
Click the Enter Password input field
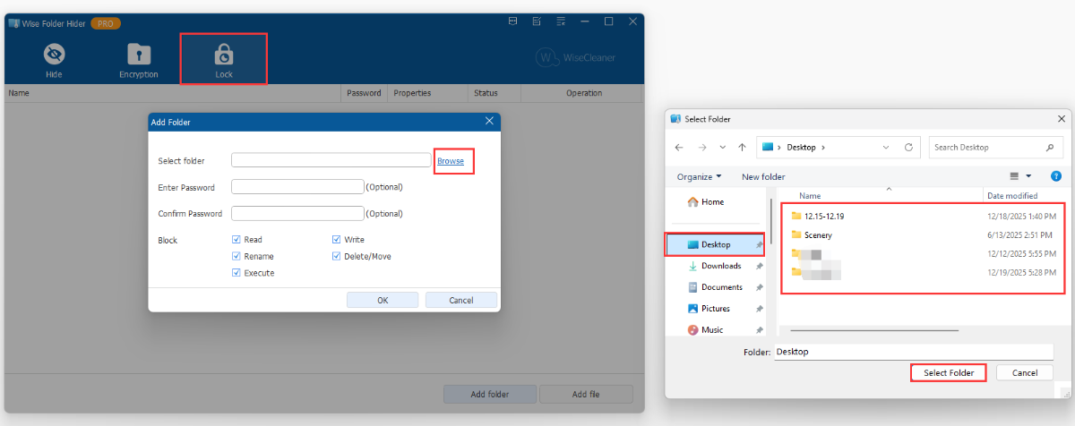point(297,187)
